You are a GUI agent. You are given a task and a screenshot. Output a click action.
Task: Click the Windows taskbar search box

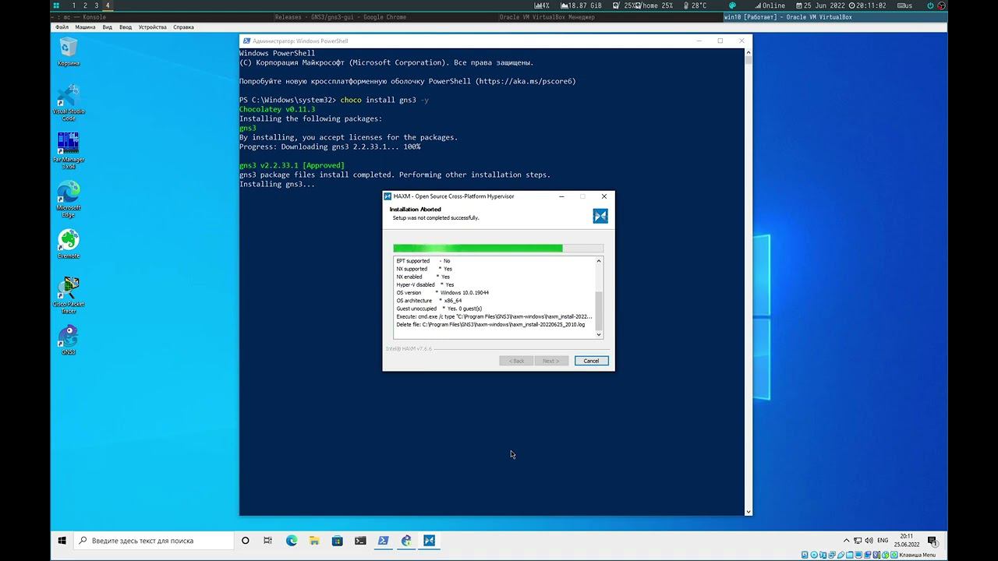tap(154, 541)
